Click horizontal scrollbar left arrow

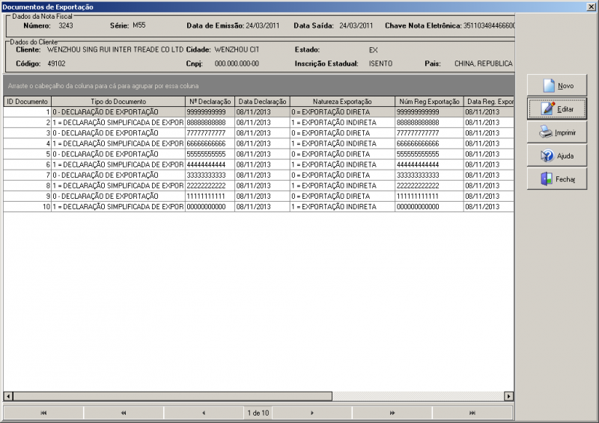coord(8,396)
